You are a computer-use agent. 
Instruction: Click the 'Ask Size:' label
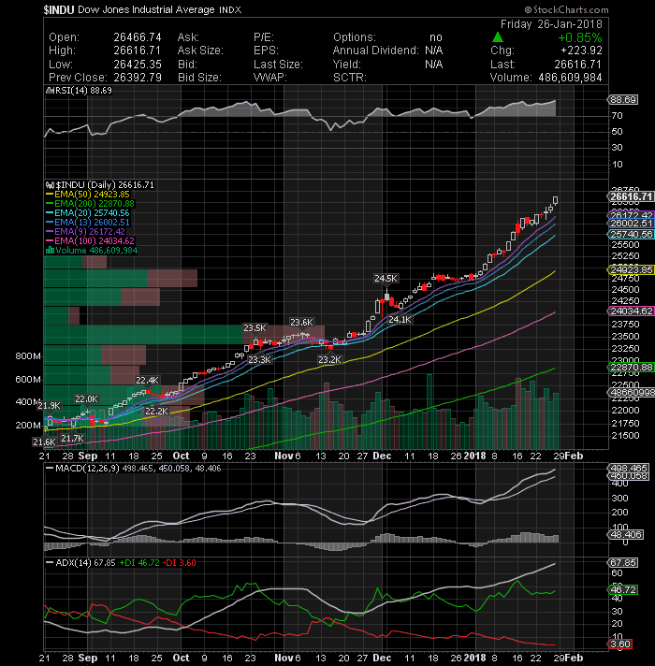click(200, 51)
